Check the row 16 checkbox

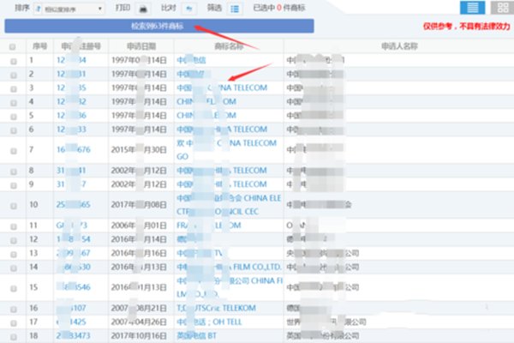(x=14, y=310)
